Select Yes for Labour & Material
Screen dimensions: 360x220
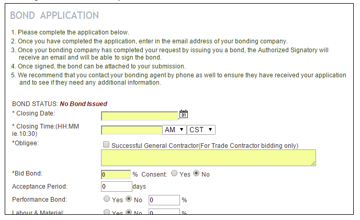pos(107,212)
